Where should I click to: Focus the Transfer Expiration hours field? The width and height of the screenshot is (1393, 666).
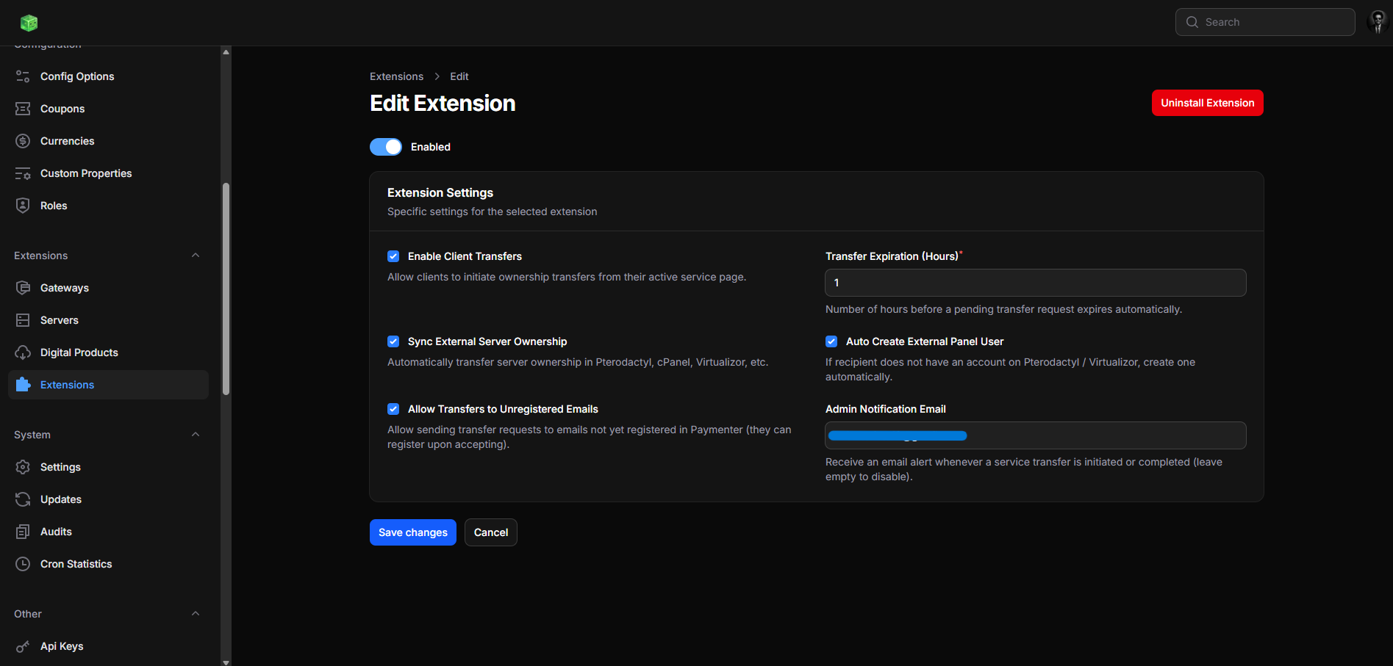coord(1036,283)
